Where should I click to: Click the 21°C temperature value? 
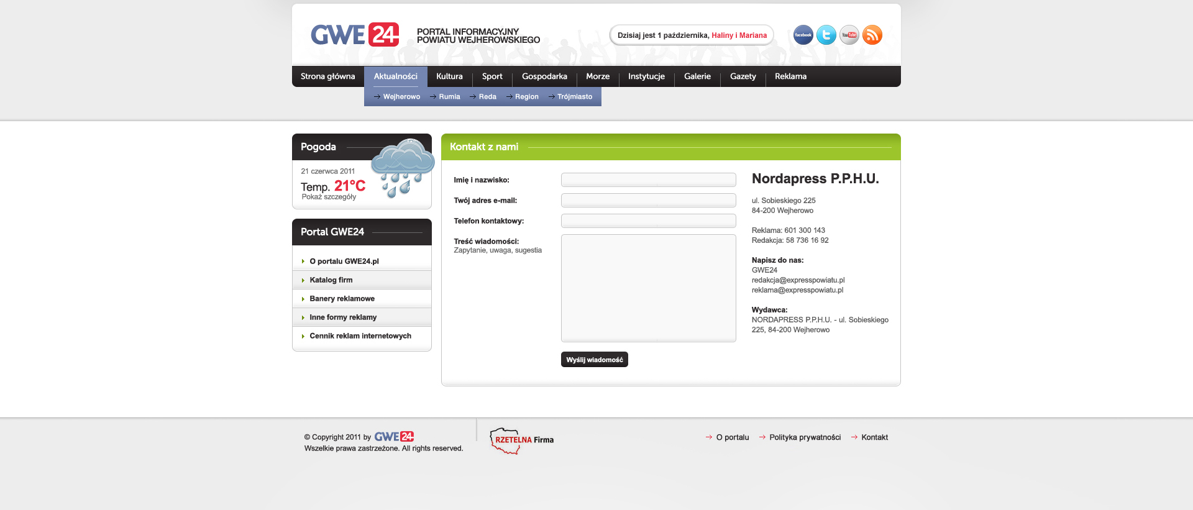pos(350,186)
